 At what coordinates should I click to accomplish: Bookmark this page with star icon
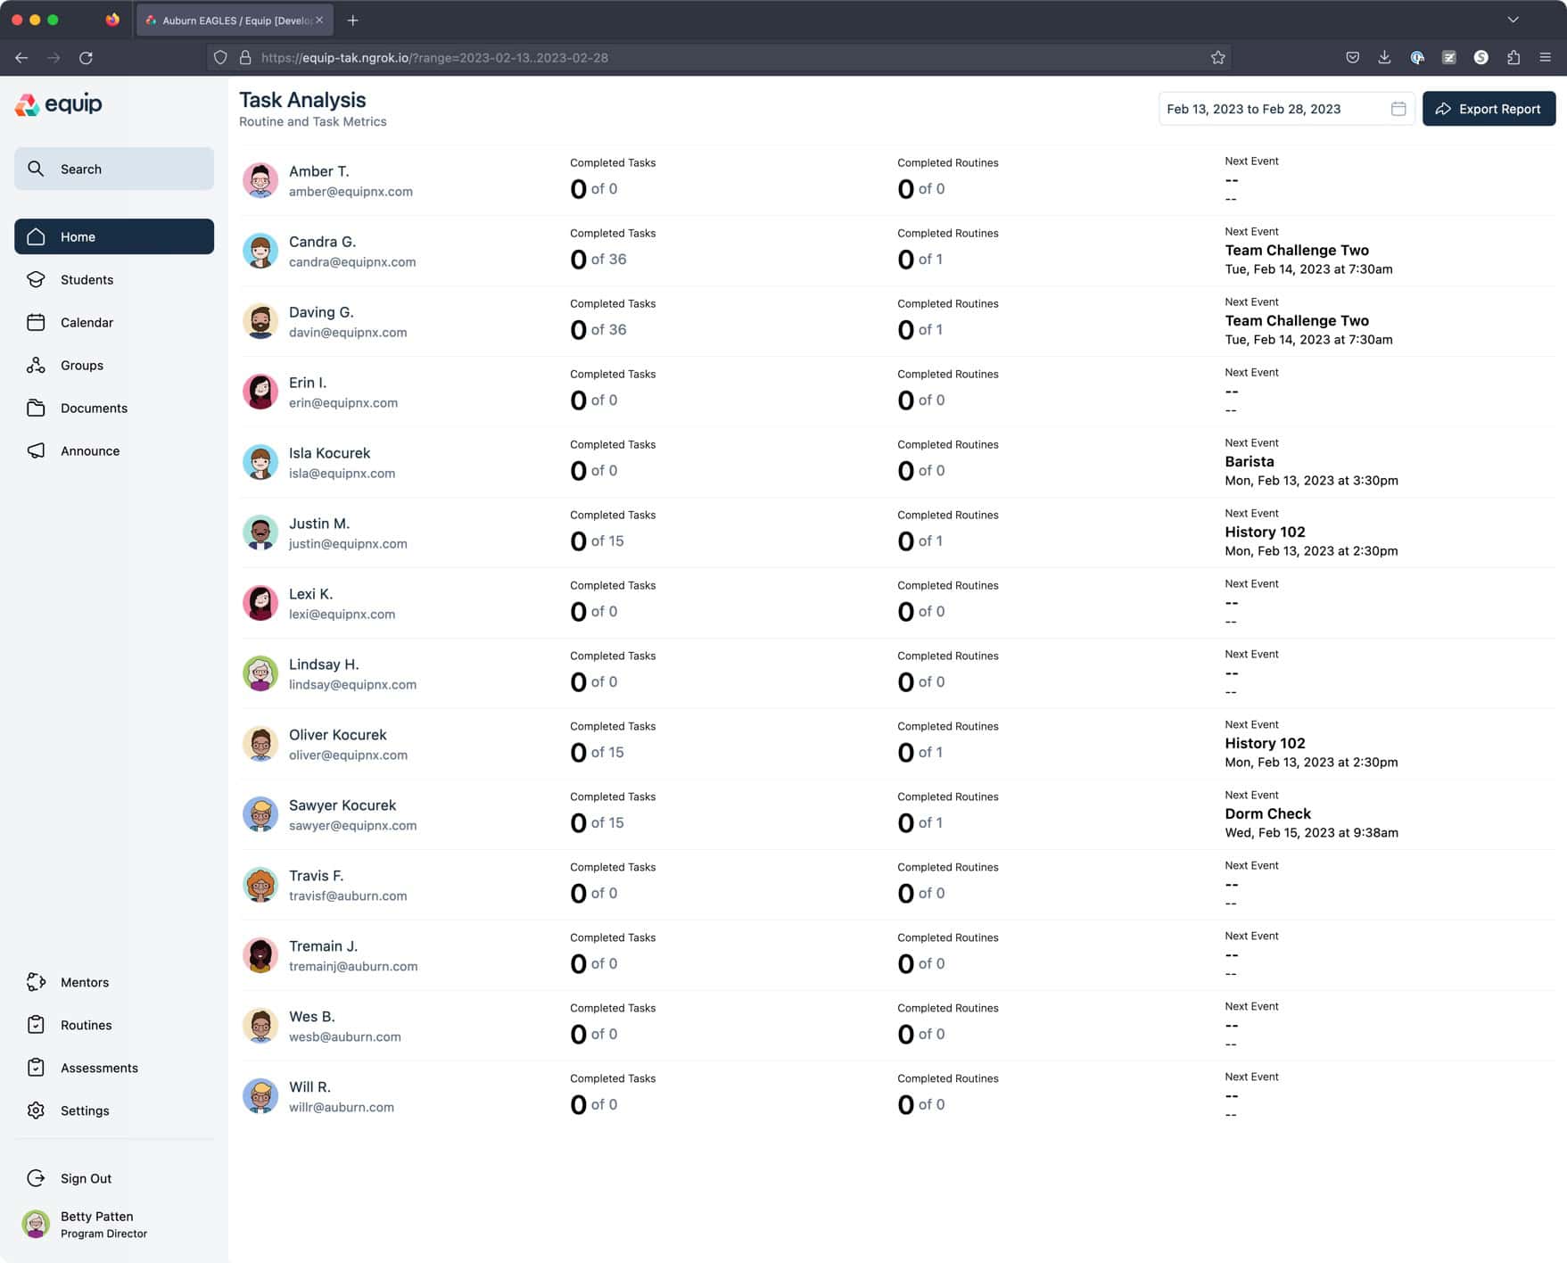tap(1217, 58)
